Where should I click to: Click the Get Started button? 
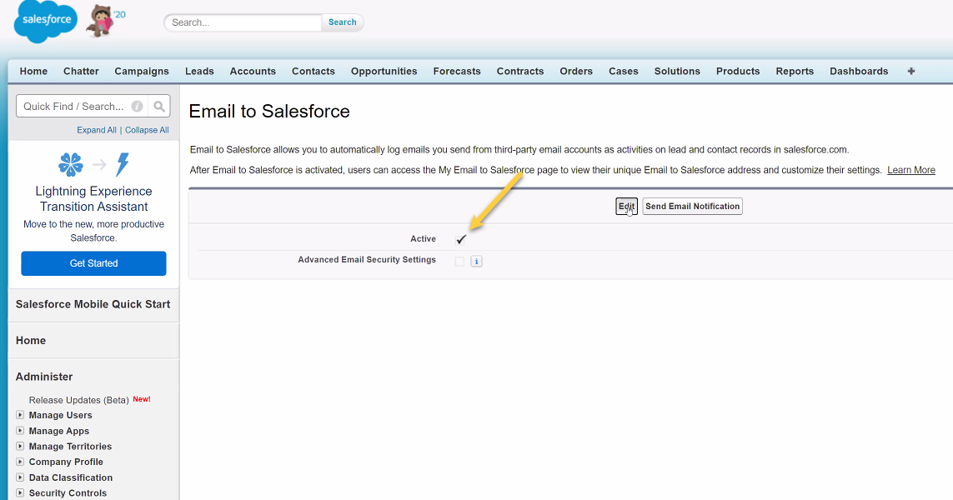(x=93, y=263)
